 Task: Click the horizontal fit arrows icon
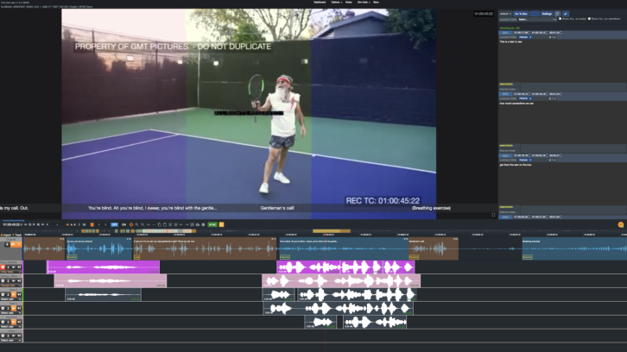click(x=148, y=224)
